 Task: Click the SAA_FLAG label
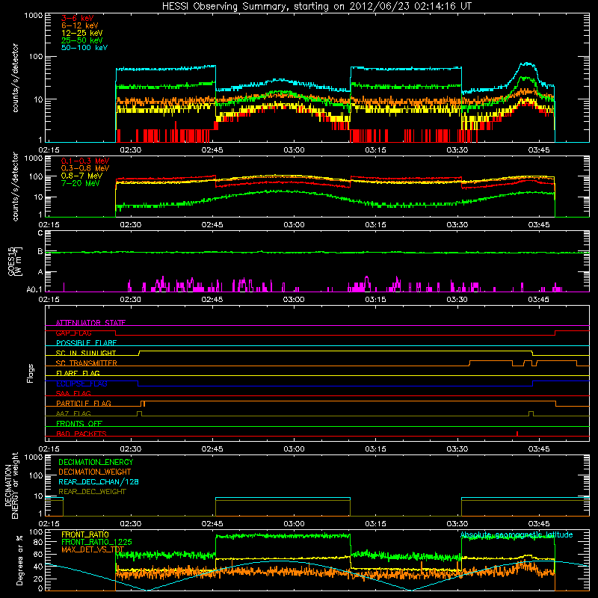click(x=73, y=393)
